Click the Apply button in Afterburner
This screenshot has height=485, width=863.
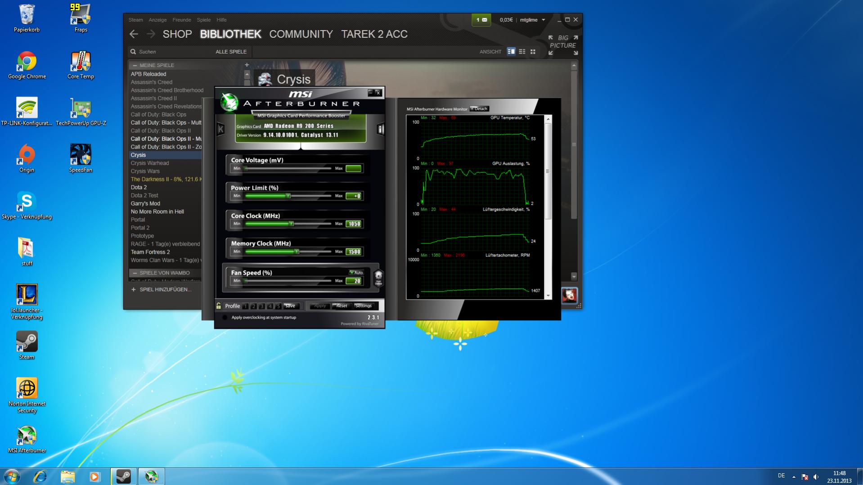pos(319,306)
